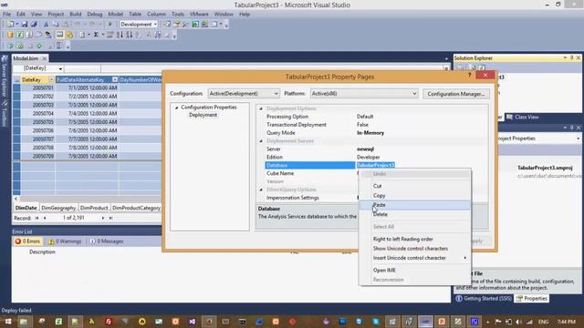Viewport: 584px width, 328px height.
Task: Toggle the 0 Errors filter
Action: coord(27,241)
